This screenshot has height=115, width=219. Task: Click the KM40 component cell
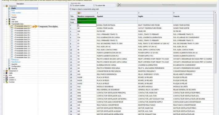(x=87, y=102)
